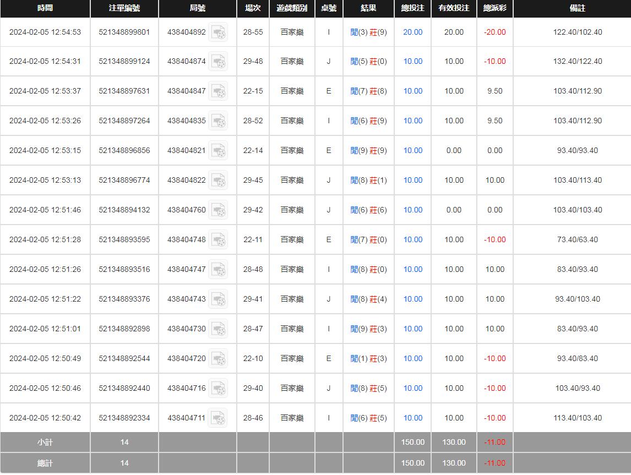
Task: Select order number 521348896774
Action: coord(124,180)
